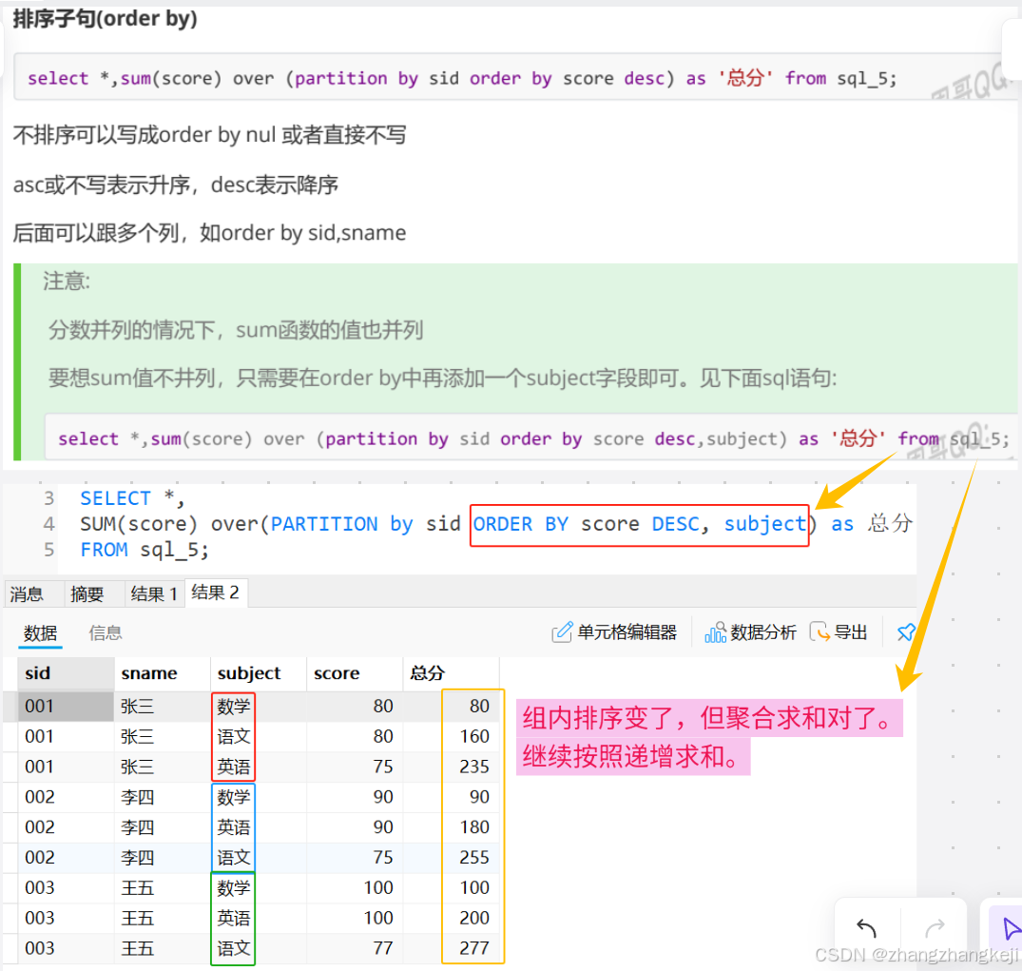1022x971 pixels.
Task: Click the 排序子句(order by) heading
Action: pyautogui.click(x=105, y=18)
